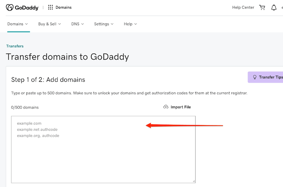
Task: Open the Transfer Tips text button
Action: click(x=271, y=77)
